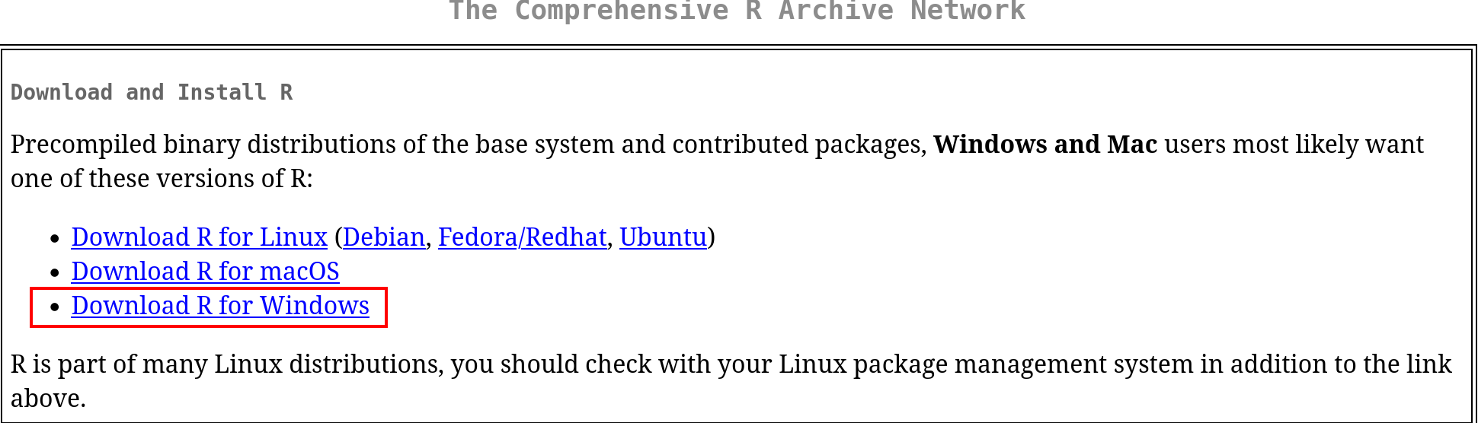Open the Download R for Windows link

tap(220, 306)
